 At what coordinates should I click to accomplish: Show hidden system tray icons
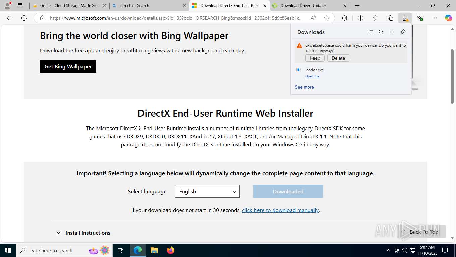[389, 250]
